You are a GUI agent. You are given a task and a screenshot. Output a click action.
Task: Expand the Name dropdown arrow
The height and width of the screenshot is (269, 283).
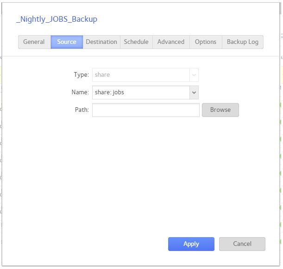tap(194, 92)
